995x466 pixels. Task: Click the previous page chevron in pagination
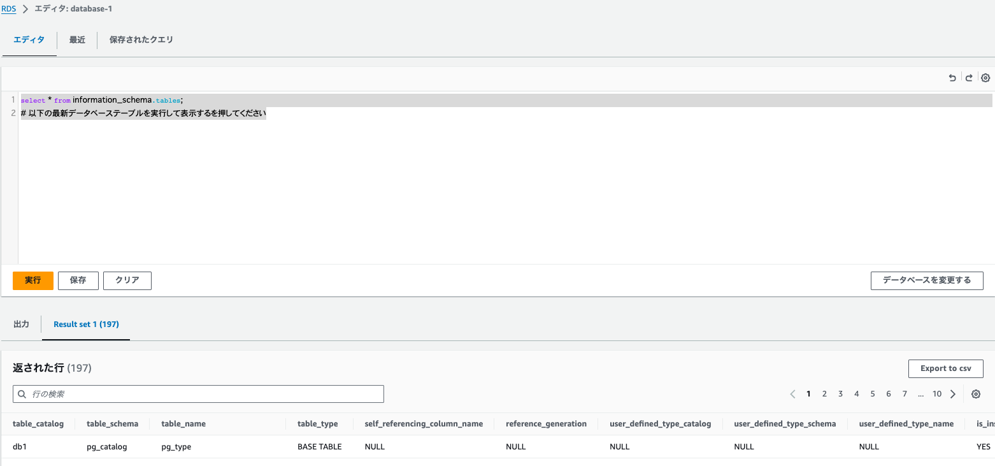pos(792,394)
